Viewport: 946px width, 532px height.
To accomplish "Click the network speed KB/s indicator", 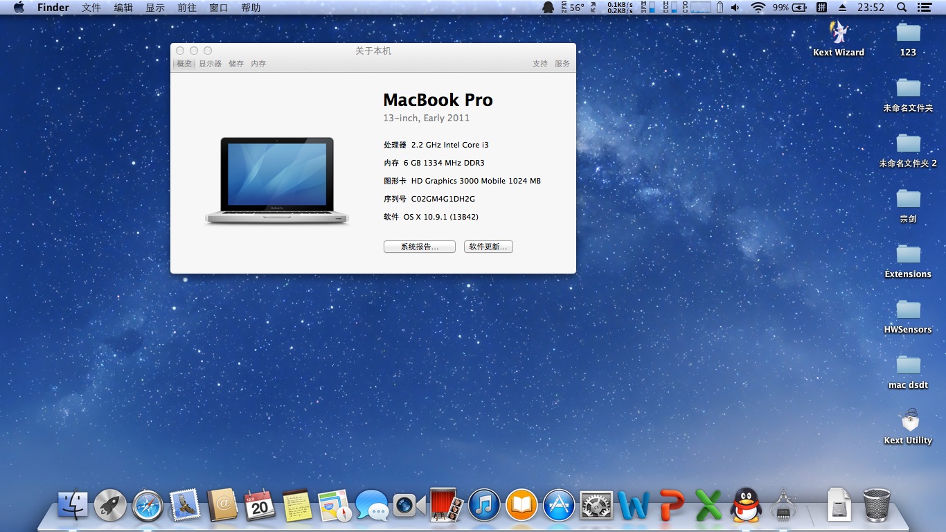I will point(620,8).
